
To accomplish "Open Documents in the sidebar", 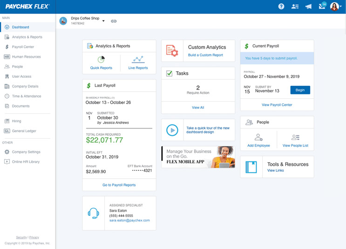I will point(27,106).
